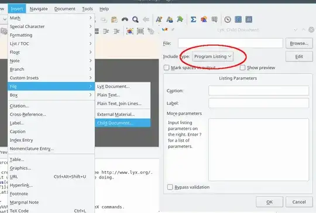Click the Insert Table toolbar icon
The height and width of the screenshot is (213, 316).
pos(214,19)
